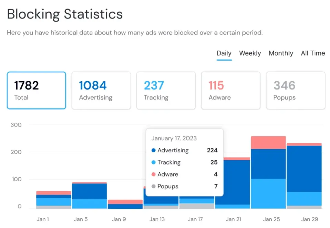The image size is (330, 228).
Task: Select the Popups 346 card
Action: point(296,90)
